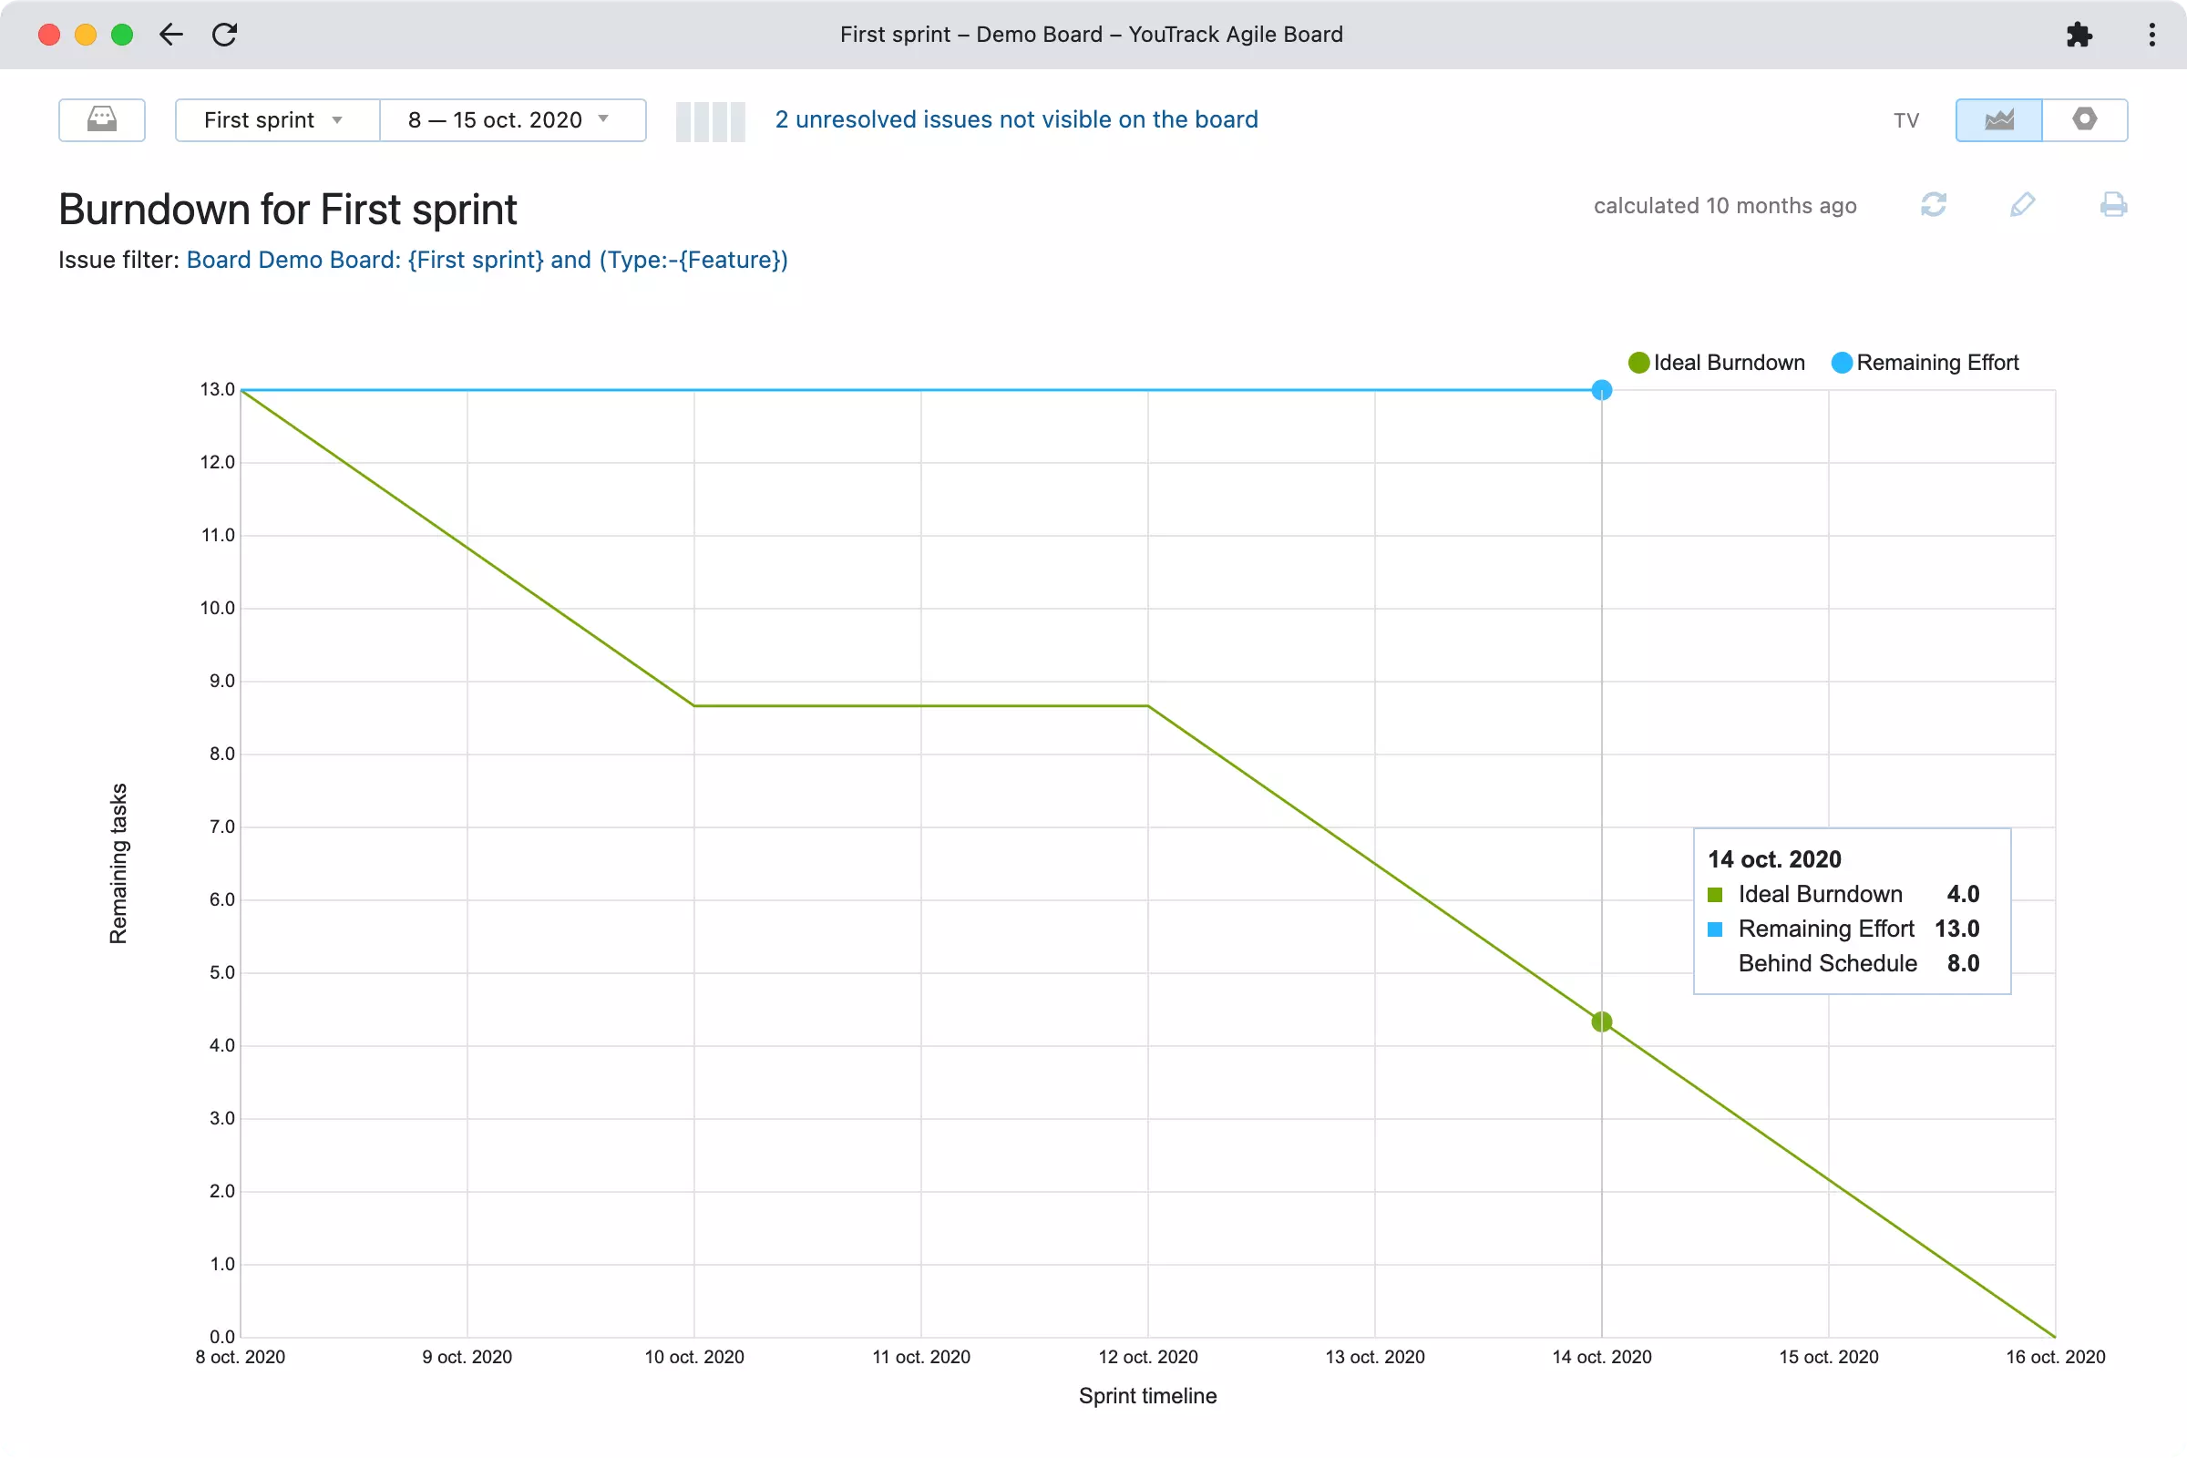The width and height of the screenshot is (2187, 1458).
Task: Click the '16 oct. 2020' x-axis label
Action: pyautogui.click(x=2055, y=1357)
